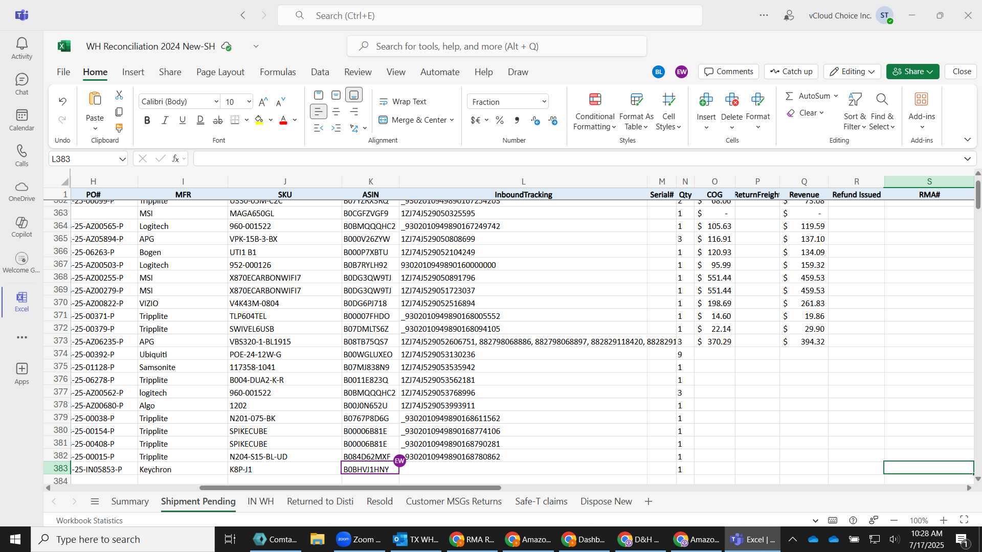
Task: Expand the Merge & Center dropdown arrow
Action: [452, 120]
